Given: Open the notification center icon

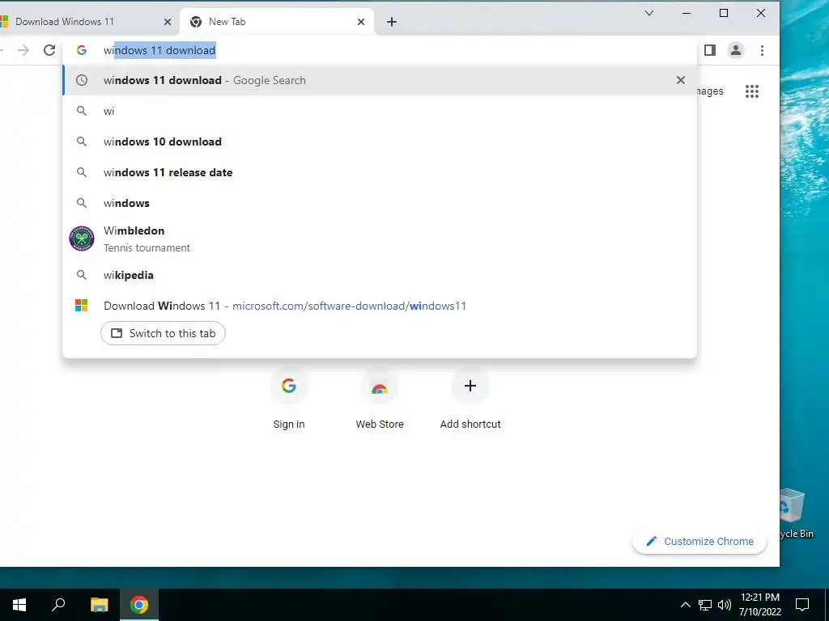Looking at the screenshot, I should tap(802, 605).
